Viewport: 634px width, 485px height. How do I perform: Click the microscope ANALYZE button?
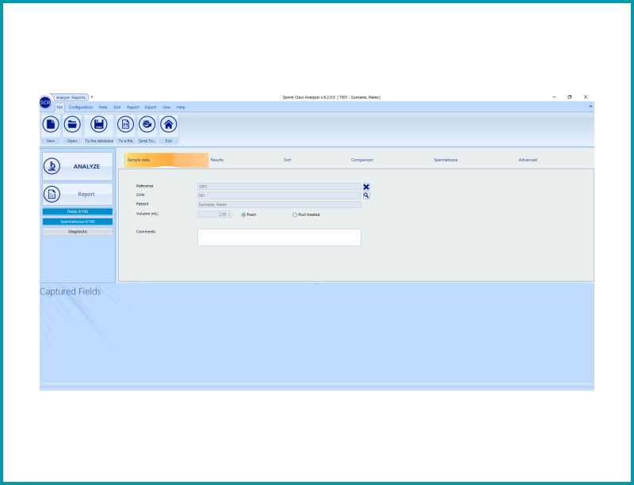pyautogui.click(x=78, y=166)
